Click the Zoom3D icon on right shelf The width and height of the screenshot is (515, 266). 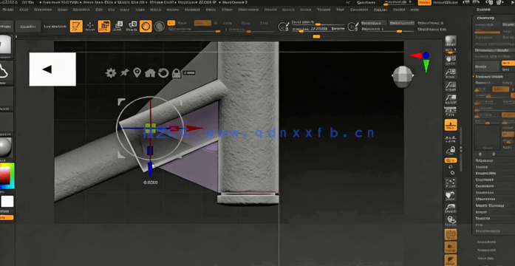click(x=451, y=208)
